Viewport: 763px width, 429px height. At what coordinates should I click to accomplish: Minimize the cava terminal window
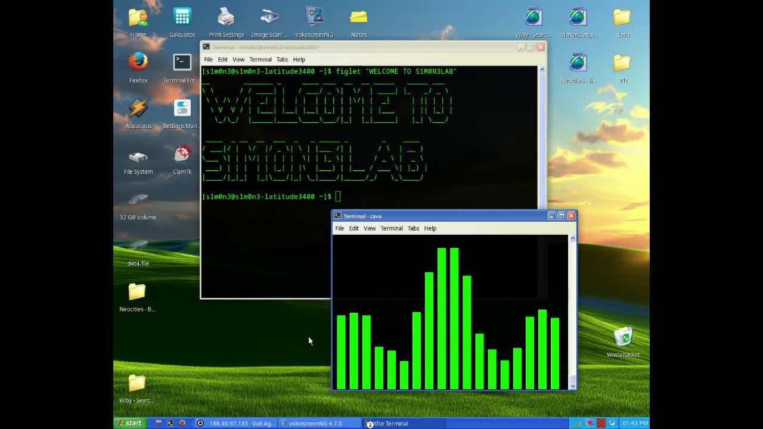pos(551,216)
